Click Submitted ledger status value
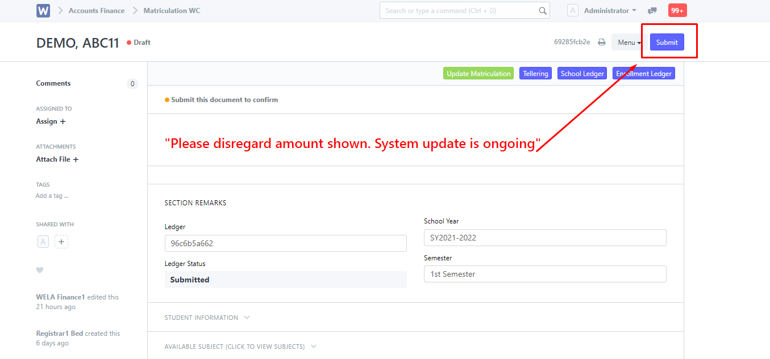The height and width of the screenshot is (359, 770). pyautogui.click(x=286, y=280)
